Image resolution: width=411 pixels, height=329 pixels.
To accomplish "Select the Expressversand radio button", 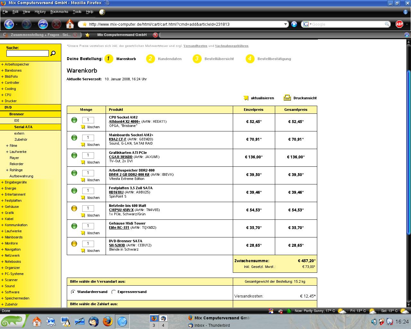I will [114, 292].
